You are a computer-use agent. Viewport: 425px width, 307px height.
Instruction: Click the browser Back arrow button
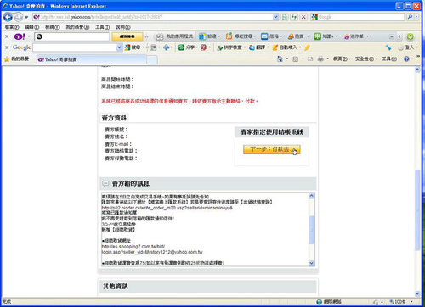pos(8,17)
